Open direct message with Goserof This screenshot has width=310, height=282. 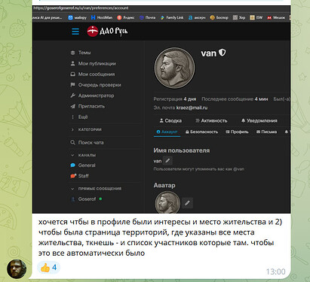[86, 199]
